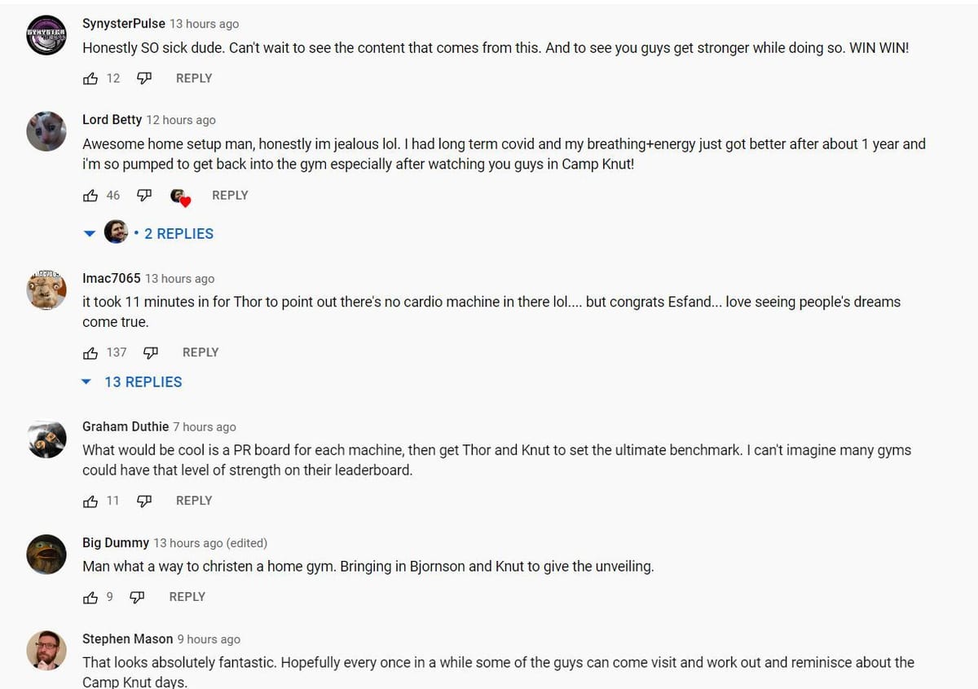Dislike SynysterPulse's comment
Image resolution: width=978 pixels, height=689 pixels.
[144, 78]
